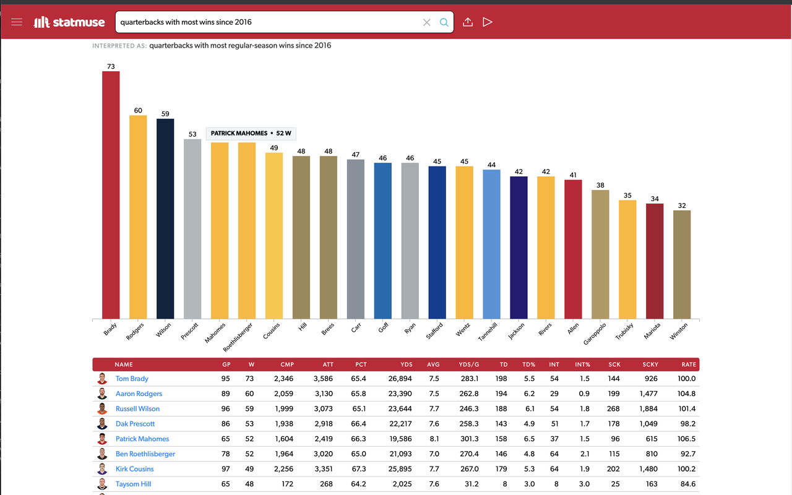Click Tom Brady's player avatar
The image size is (792, 495).
(x=102, y=379)
